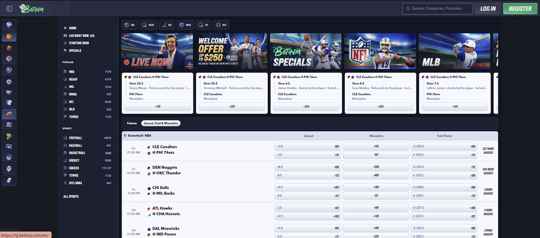This screenshot has height=238, width=540.
Task: Open NHL under Popular list
Action: (88, 87)
